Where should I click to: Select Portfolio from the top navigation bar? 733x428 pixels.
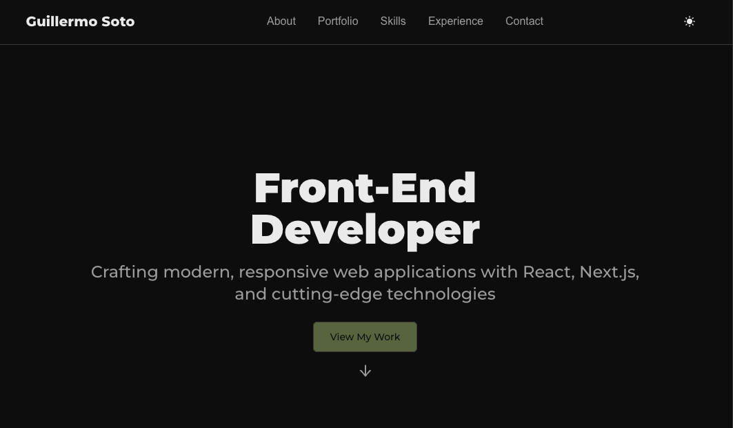click(338, 21)
